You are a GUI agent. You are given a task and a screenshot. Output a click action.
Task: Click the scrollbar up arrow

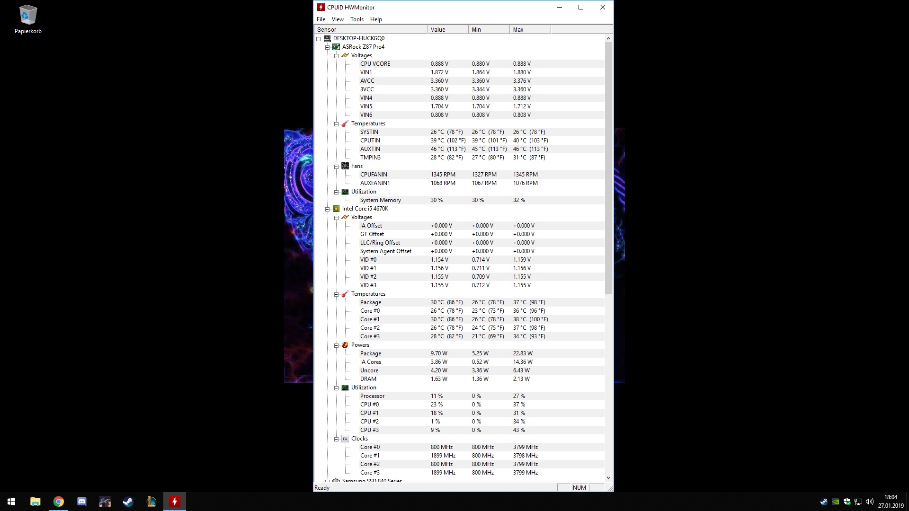608,38
